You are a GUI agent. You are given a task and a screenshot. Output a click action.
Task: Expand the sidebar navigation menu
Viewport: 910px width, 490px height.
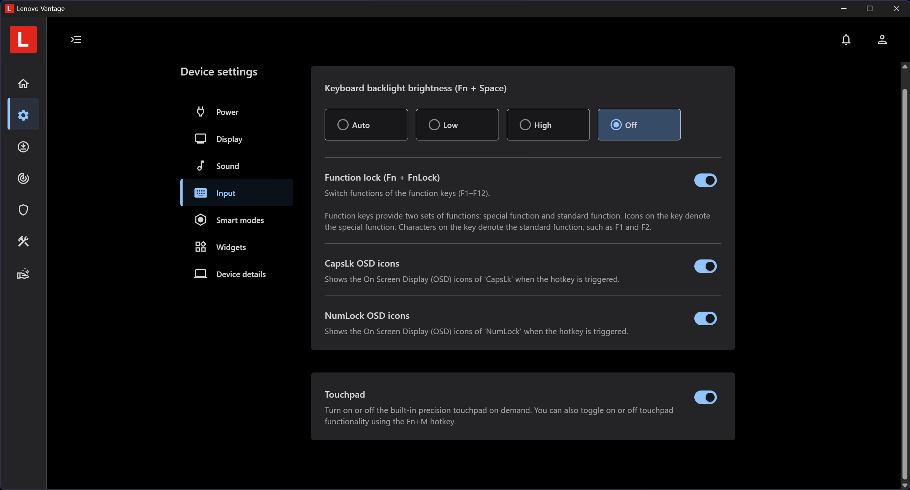click(76, 39)
